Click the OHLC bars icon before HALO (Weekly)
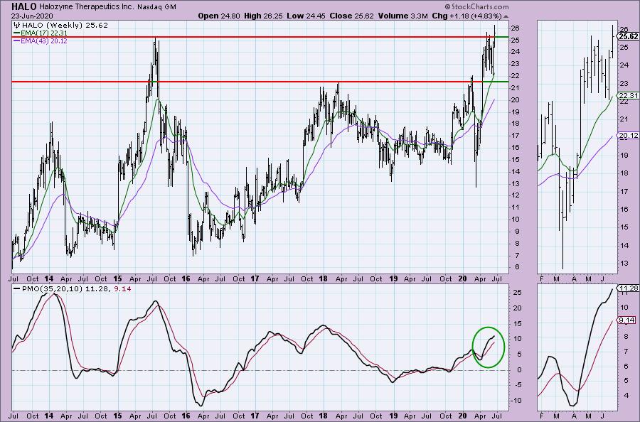The width and height of the screenshot is (640, 422). point(17,25)
